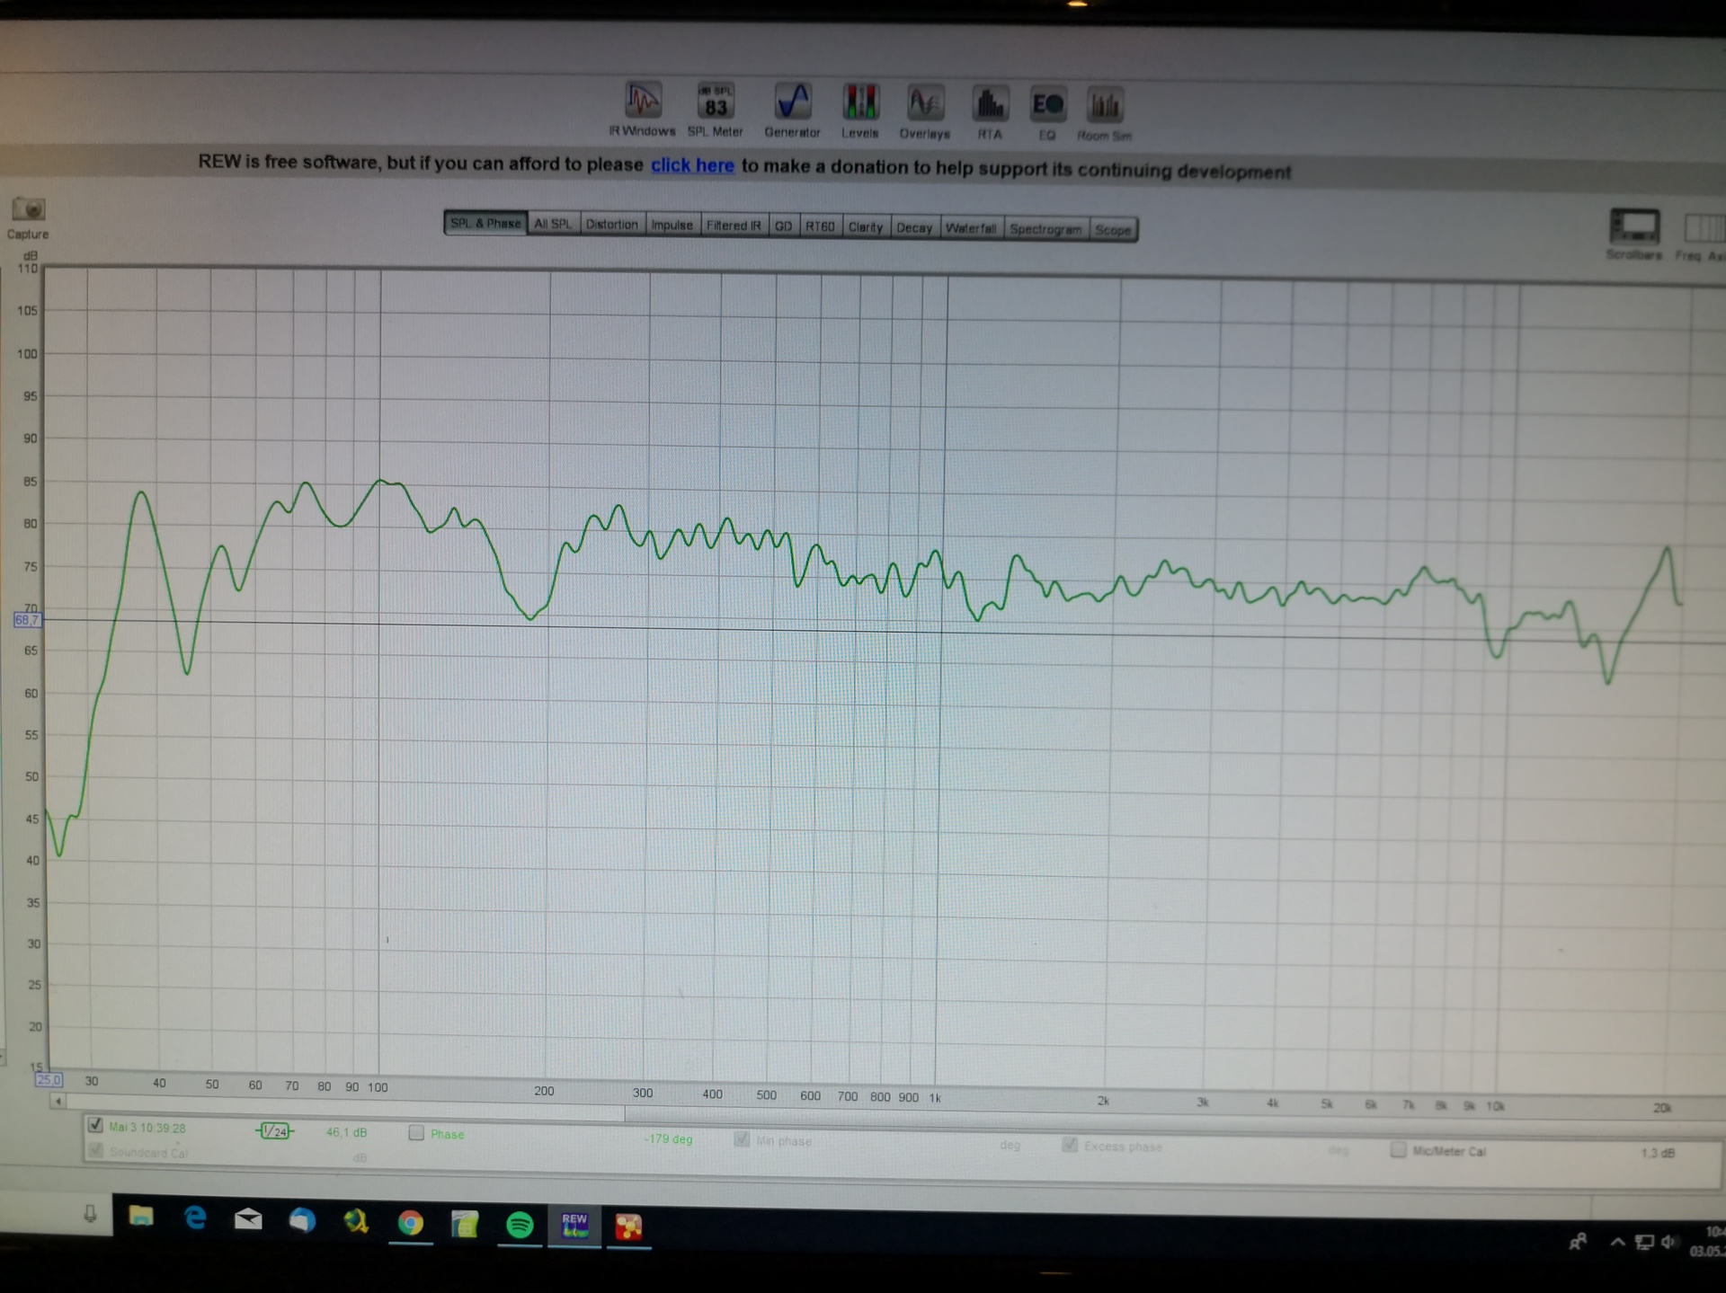Open the IR Windows tool
This screenshot has height=1293, width=1726.
tap(643, 102)
